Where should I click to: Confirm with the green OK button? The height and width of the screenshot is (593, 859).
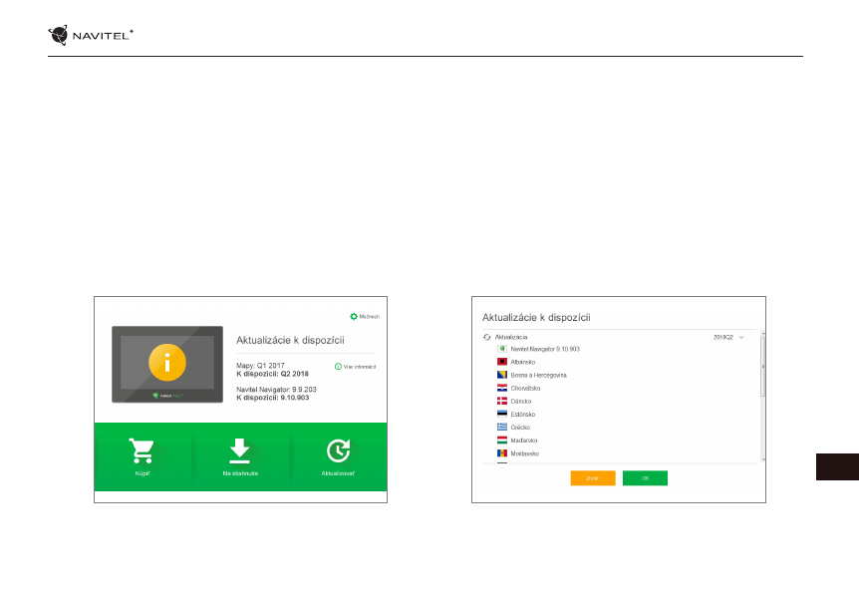click(x=645, y=478)
